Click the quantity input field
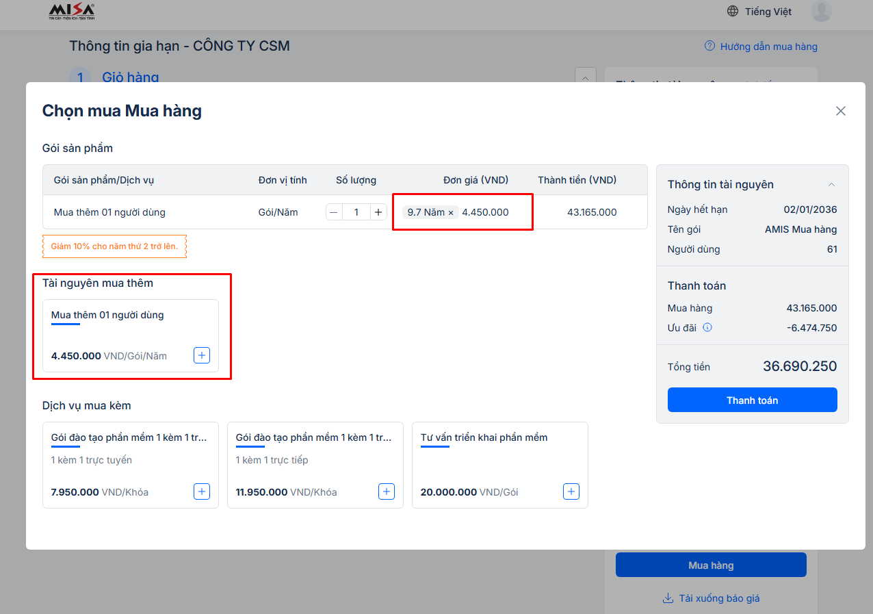Screen dimensions: 873x614 coord(356,212)
